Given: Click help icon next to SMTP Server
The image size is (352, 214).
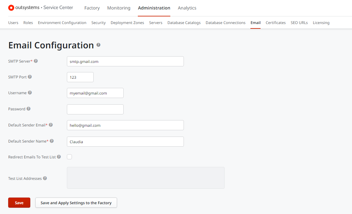Looking at the screenshot, I should click(x=36, y=61).
